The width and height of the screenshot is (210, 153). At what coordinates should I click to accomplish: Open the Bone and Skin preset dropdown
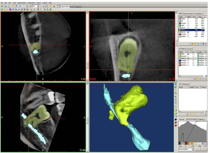[x=193, y=149]
